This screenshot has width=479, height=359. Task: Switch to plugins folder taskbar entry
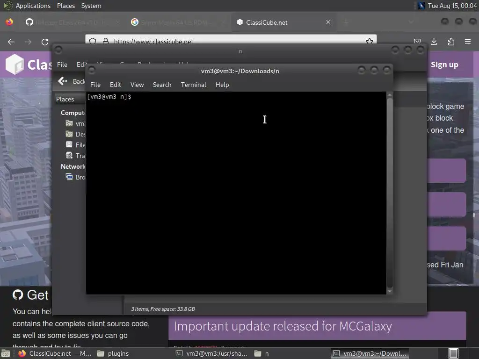click(x=113, y=353)
